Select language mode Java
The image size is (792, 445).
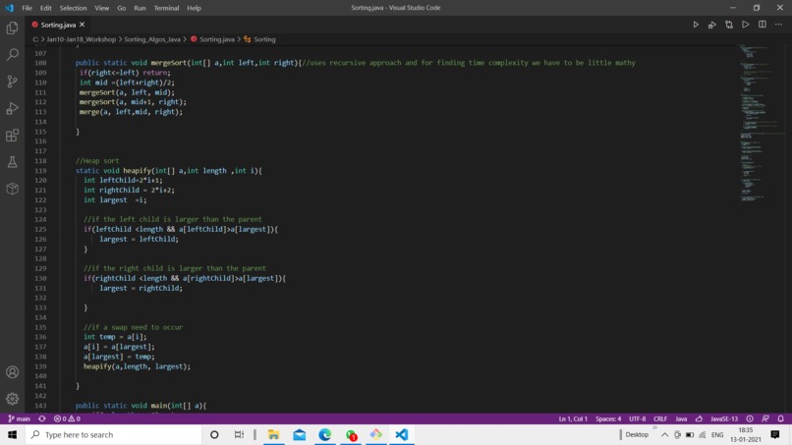pyautogui.click(x=681, y=418)
